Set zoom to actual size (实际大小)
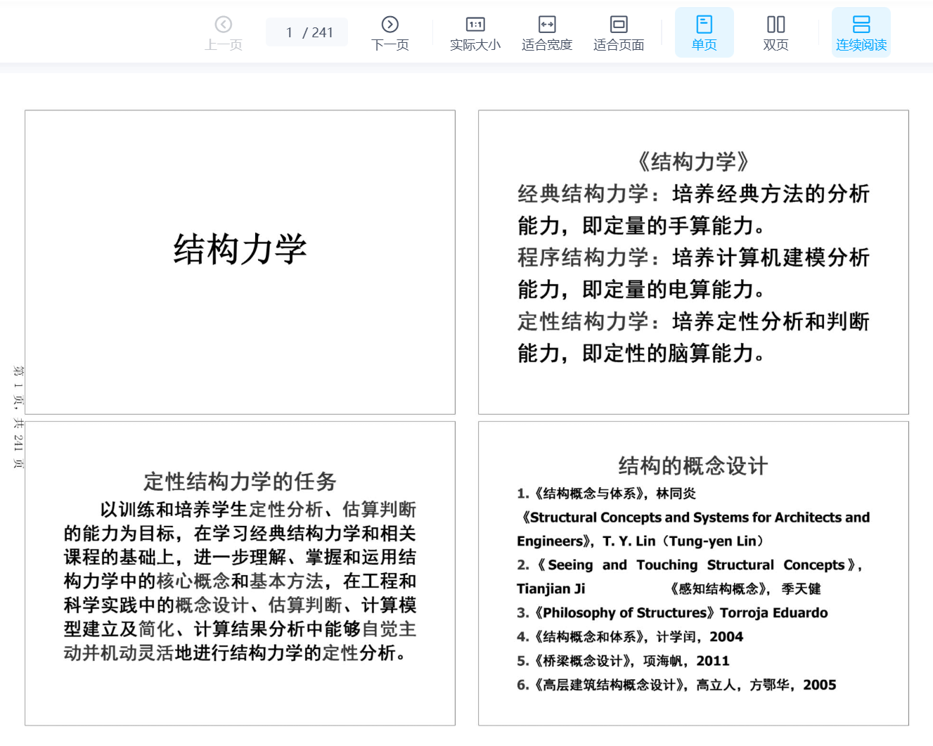 [475, 33]
